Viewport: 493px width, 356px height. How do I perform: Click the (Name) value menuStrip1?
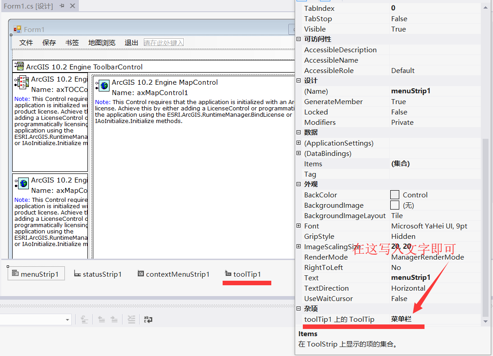point(411,91)
